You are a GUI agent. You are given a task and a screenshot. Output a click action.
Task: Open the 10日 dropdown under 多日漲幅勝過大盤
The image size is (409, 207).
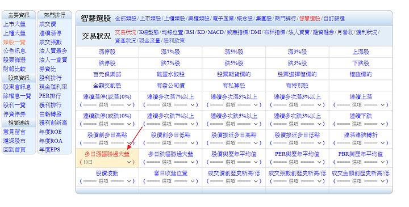pos(107,162)
